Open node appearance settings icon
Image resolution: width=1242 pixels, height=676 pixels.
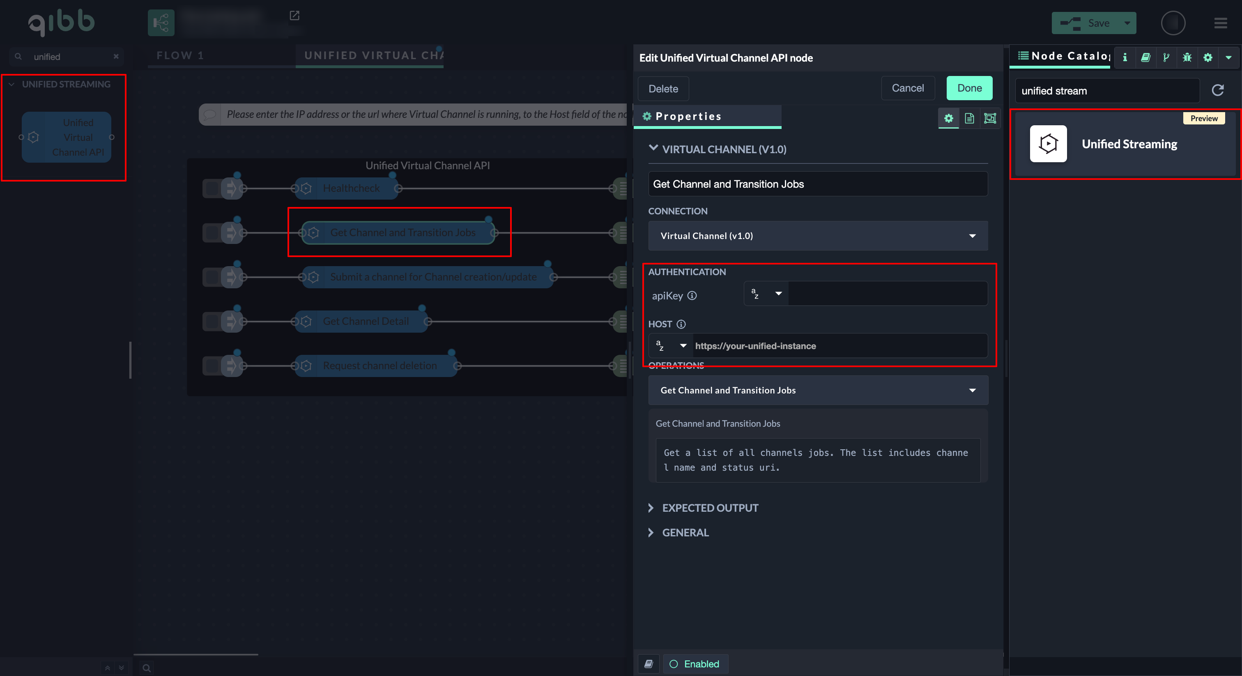[x=990, y=118]
